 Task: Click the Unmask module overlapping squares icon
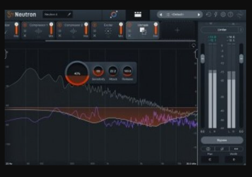tap(143, 31)
